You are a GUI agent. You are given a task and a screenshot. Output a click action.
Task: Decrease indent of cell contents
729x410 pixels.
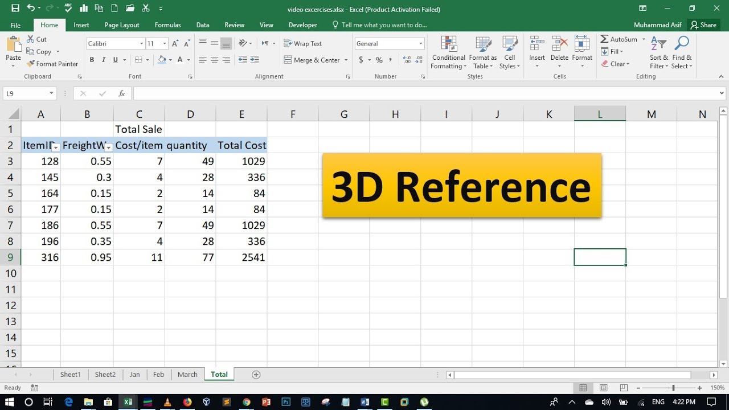click(243, 60)
